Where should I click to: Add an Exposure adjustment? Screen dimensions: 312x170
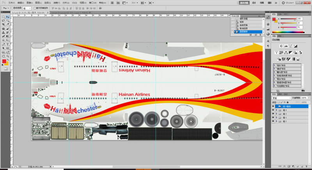296,46
